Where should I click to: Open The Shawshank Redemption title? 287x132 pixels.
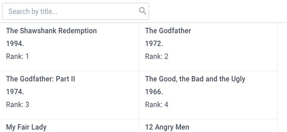click(x=51, y=31)
